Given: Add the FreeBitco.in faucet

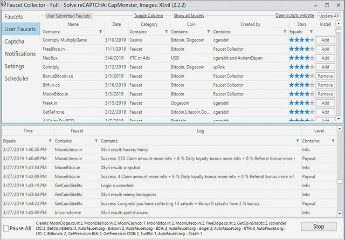Looking at the screenshot, I should pos(325,49).
